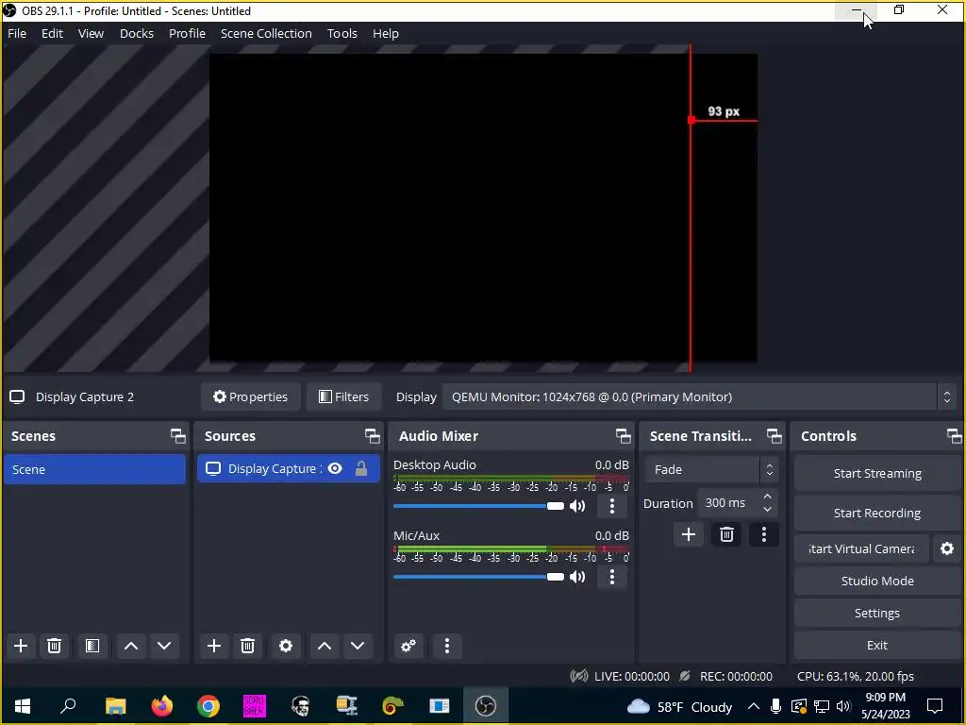This screenshot has height=725, width=966.
Task: Move source up arrow in Sources dock
Action: click(325, 646)
